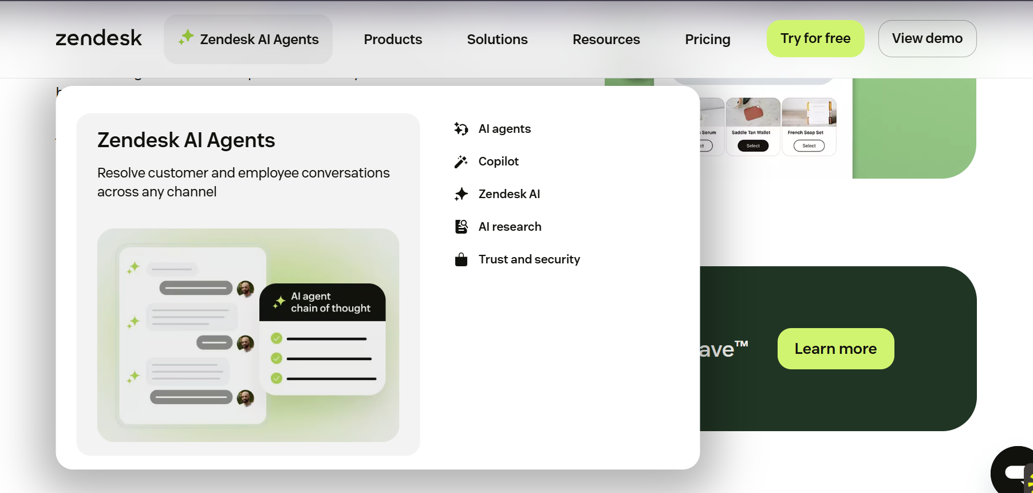Open the Solutions menu
Screen dimensions: 1033x493
pos(497,39)
